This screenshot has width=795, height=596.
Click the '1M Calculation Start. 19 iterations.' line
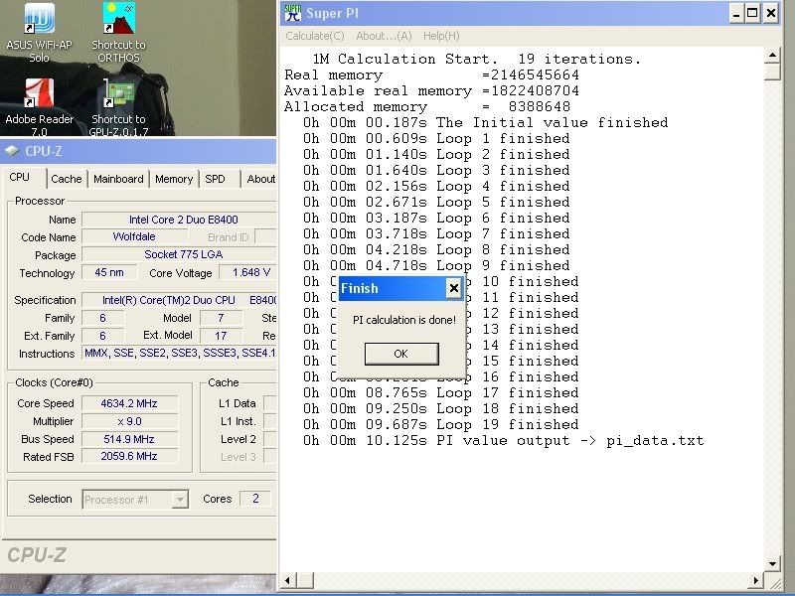(x=477, y=60)
